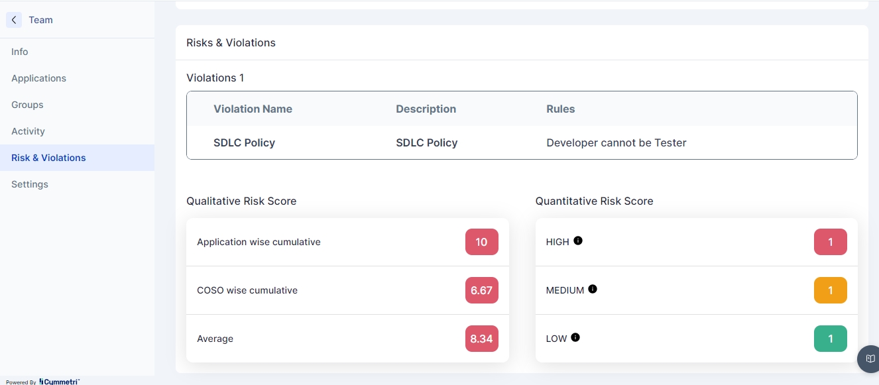879x385 pixels.
Task: Open the Info menu item
Action: (x=20, y=52)
